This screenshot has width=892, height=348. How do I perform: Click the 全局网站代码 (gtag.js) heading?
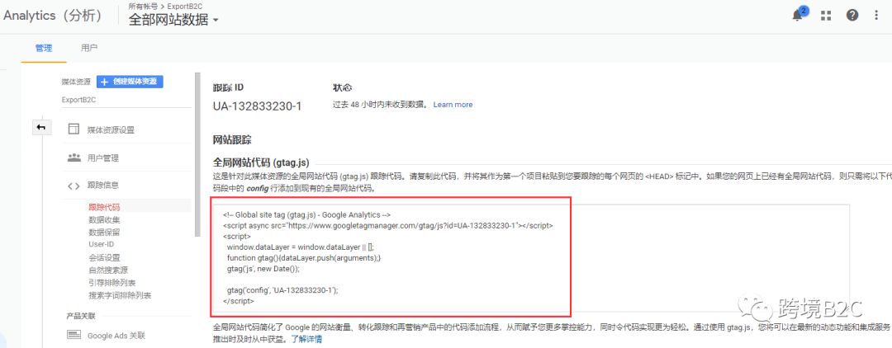coord(261,162)
